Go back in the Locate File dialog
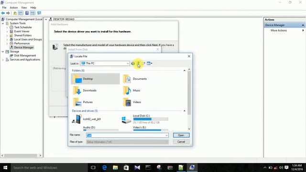This screenshot has height=172, width=306. click(133, 64)
